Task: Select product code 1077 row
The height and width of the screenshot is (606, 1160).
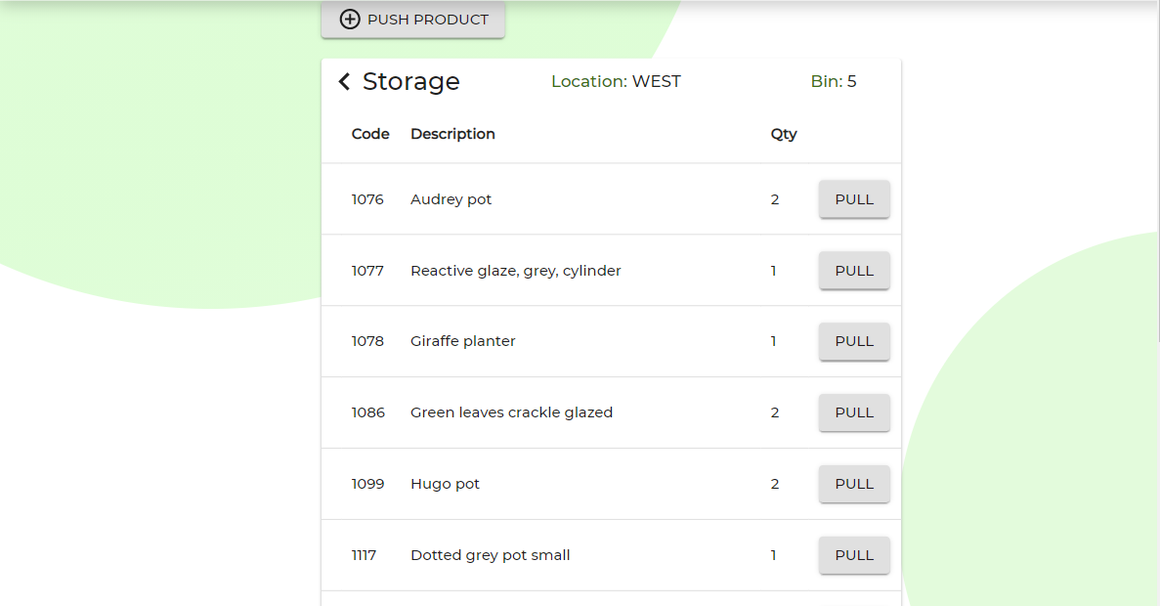Action: pyautogui.click(x=367, y=271)
